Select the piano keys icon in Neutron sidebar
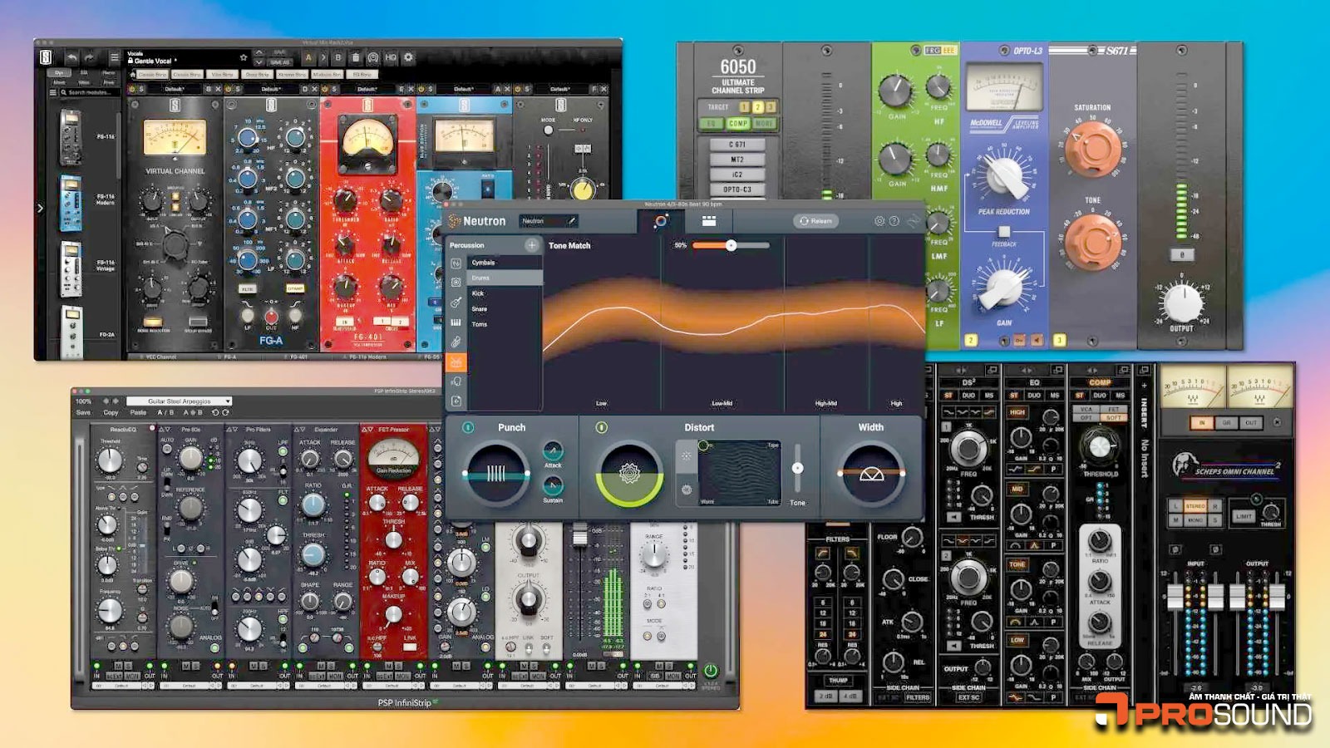 (x=456, y=322)
